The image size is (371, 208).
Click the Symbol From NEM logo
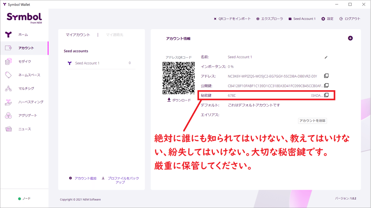click(x=24, y=18)
